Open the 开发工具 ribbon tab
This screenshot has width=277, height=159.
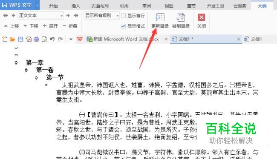[x=215, y=6]
